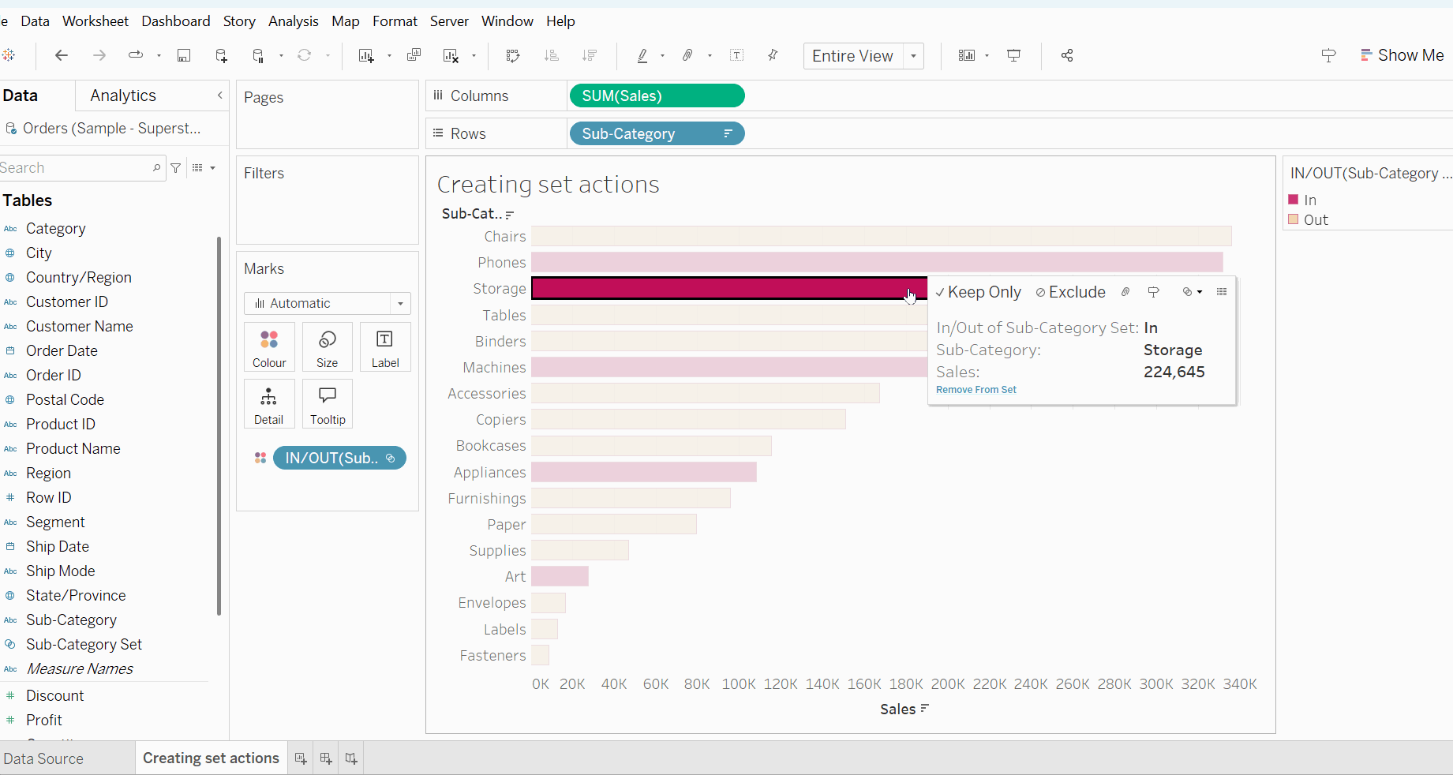Open the Entire View fit dropdown
This screenshot has height=775, width=1453.
pyautogui.click(x=913, y=56)
